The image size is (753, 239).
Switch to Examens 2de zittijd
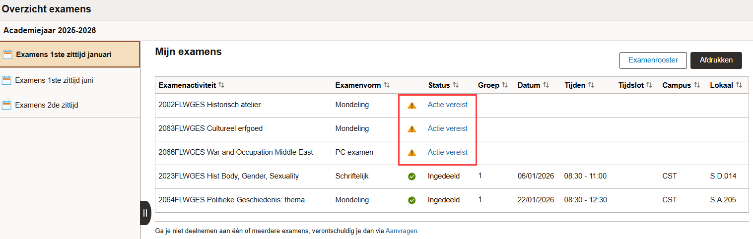pos(46,105)
